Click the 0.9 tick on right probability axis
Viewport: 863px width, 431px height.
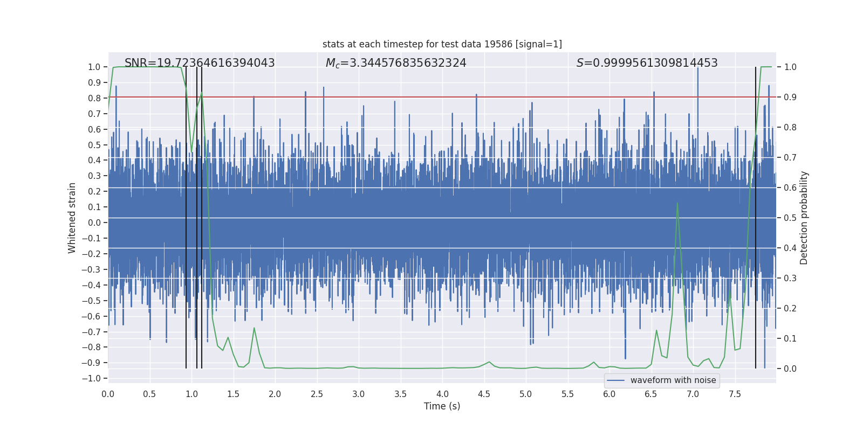[790, 98]
